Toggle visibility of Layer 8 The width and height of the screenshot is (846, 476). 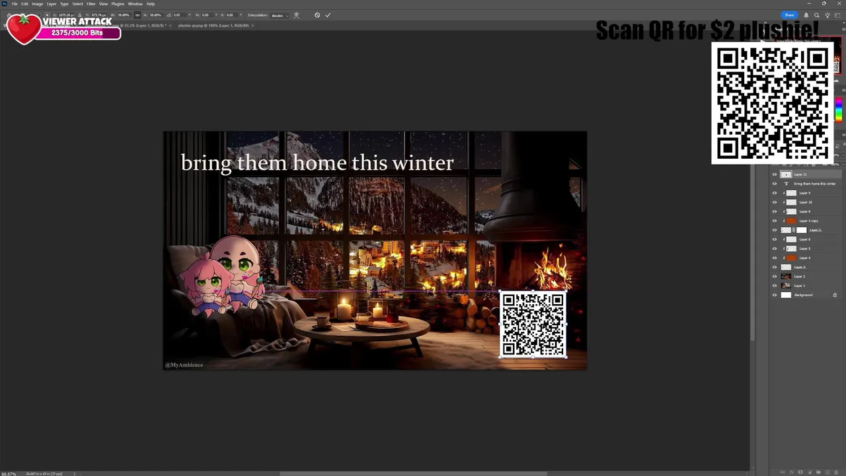pos(775,212)
